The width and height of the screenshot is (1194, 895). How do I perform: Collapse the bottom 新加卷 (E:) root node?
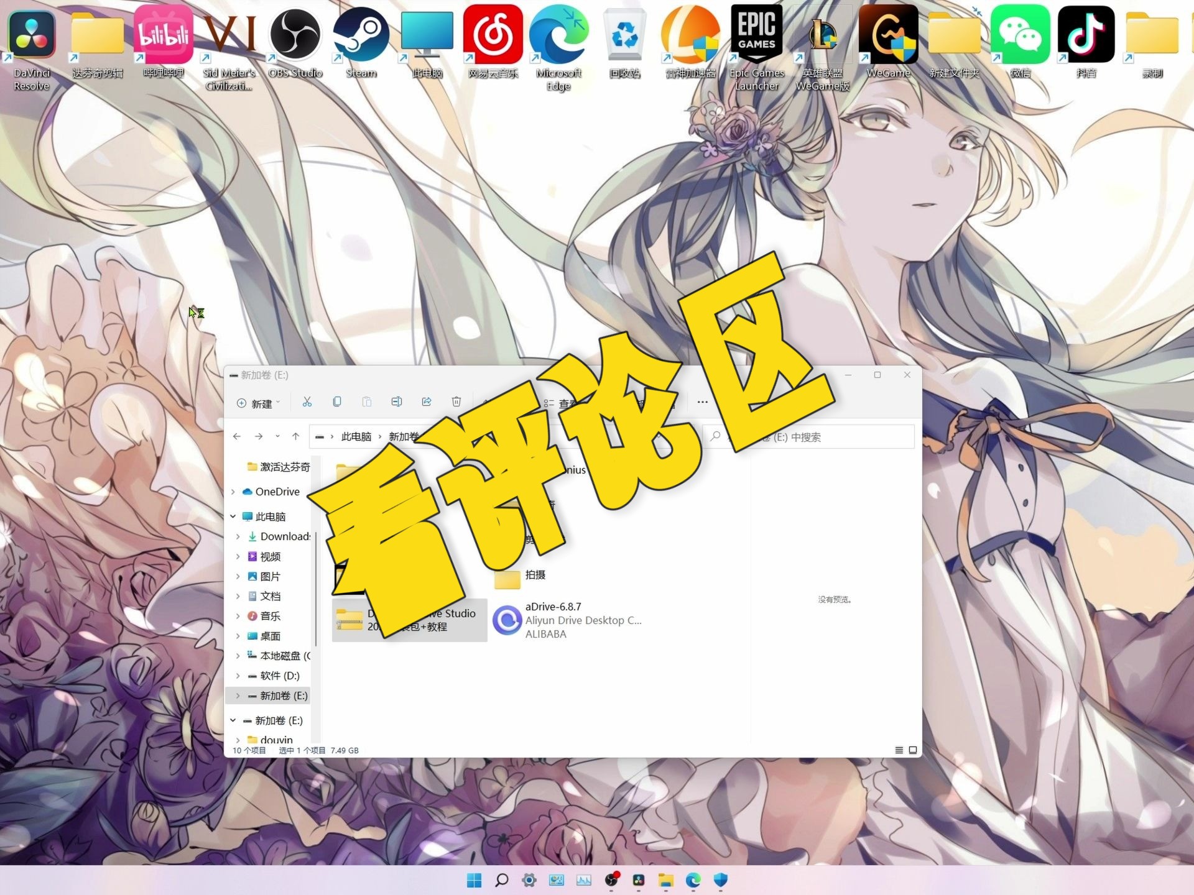(x=233, y=720)
